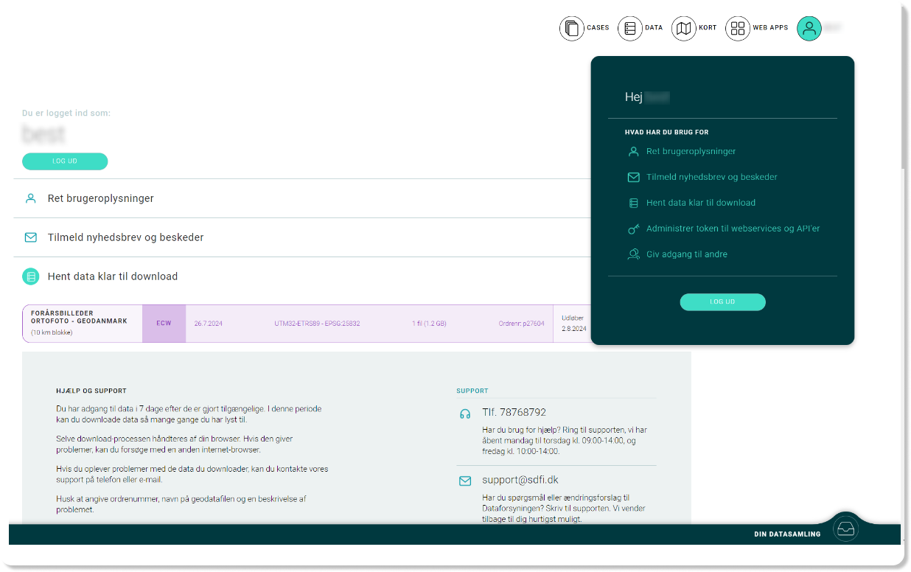
Task: Toggle the green user profile icon
Action: tap(809, 28)
